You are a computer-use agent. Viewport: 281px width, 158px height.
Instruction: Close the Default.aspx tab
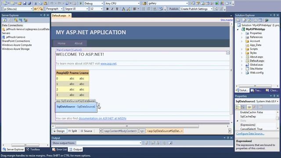click(x=69, y=16)
